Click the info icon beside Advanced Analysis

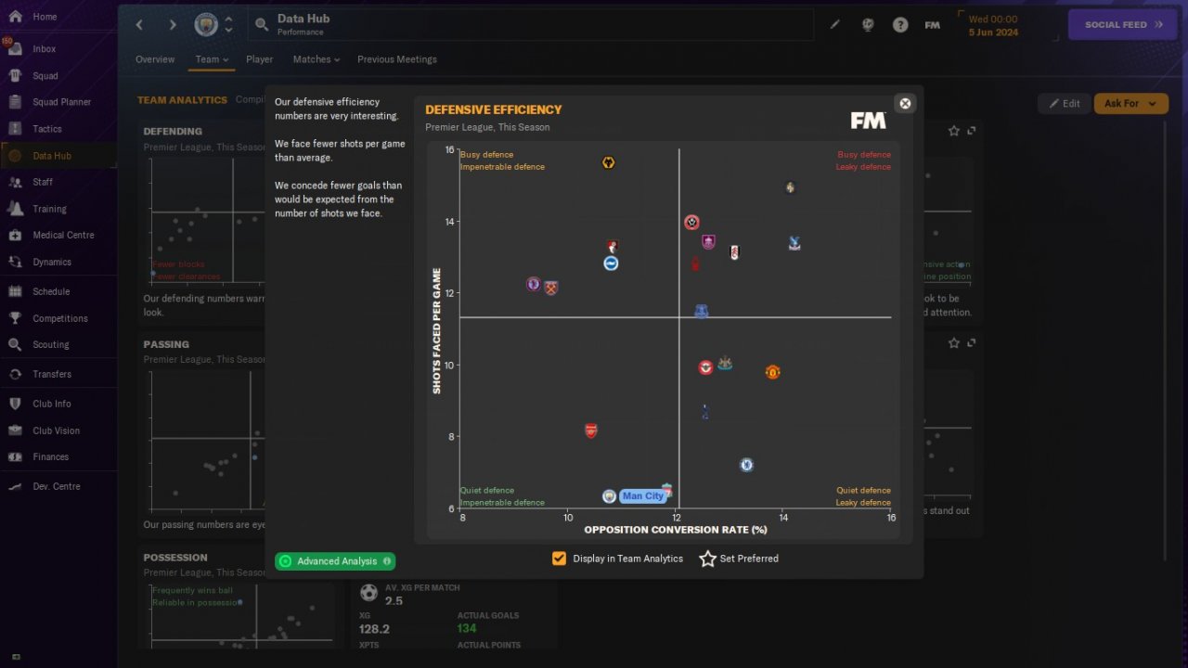[387, 561]
